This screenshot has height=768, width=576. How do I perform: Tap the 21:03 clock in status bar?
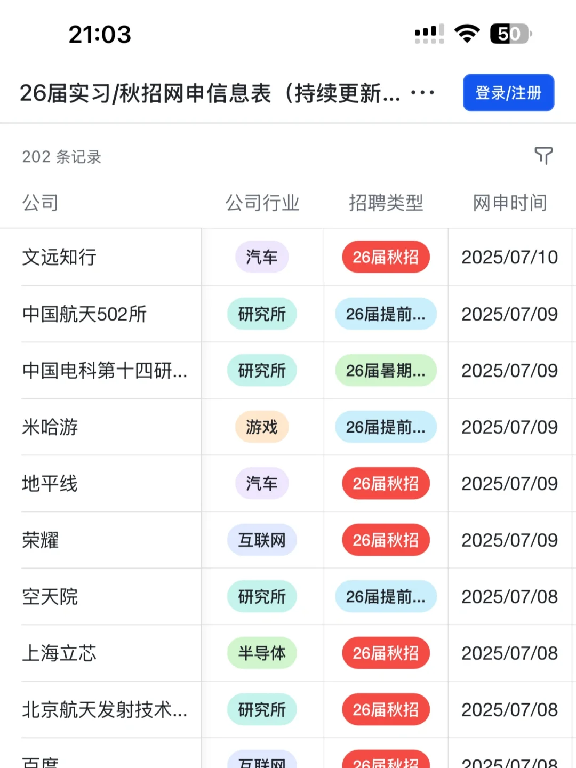(100, 35)
